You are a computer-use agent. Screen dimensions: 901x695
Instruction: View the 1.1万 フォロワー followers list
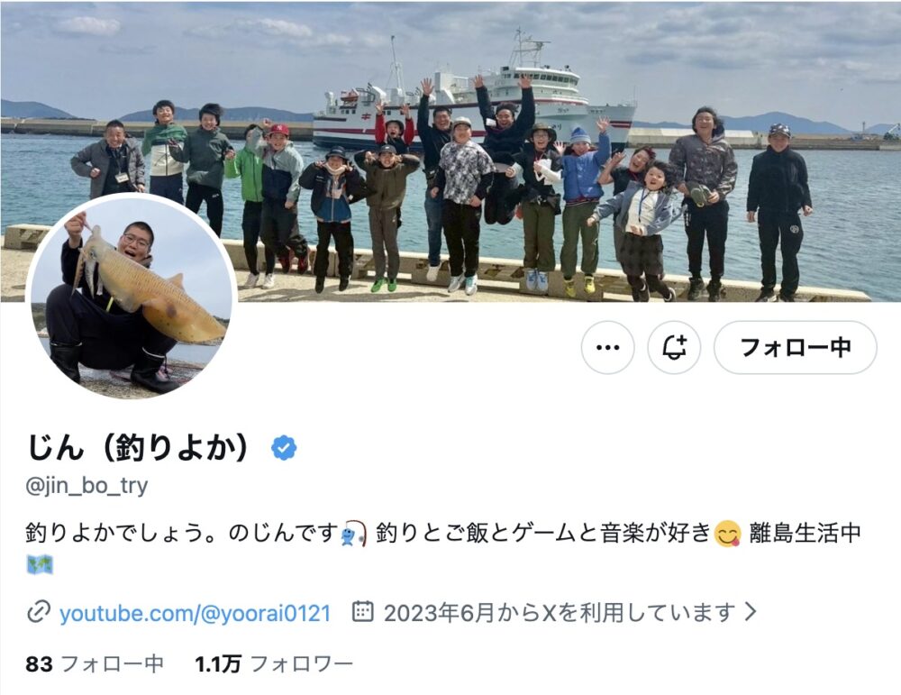(x=274, y=664)
